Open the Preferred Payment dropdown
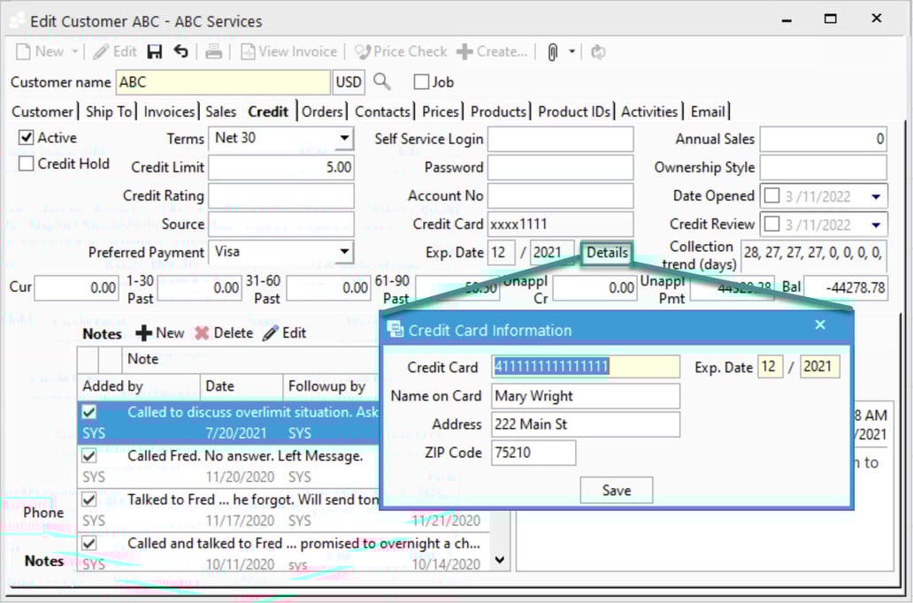Viewport: 913px width, 603px height. point(345,252)
